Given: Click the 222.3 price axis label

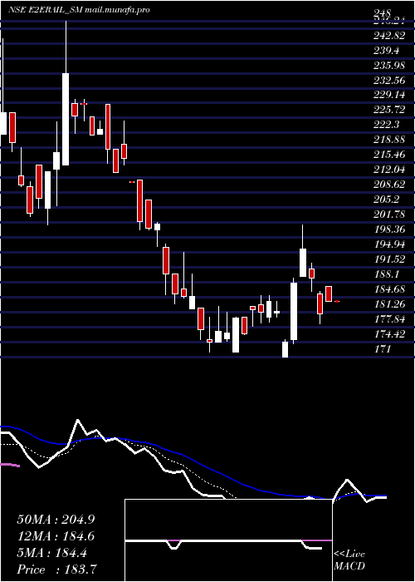Looking at the screenshot, I should click(385, 125).
